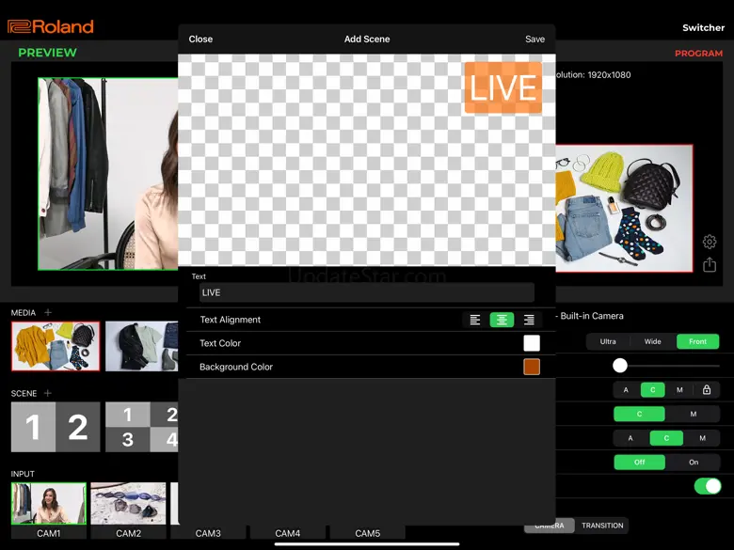Screen dimensions: 734x550
Task: Open the Background Color orange swatch
Action: (x=532, y=367)
